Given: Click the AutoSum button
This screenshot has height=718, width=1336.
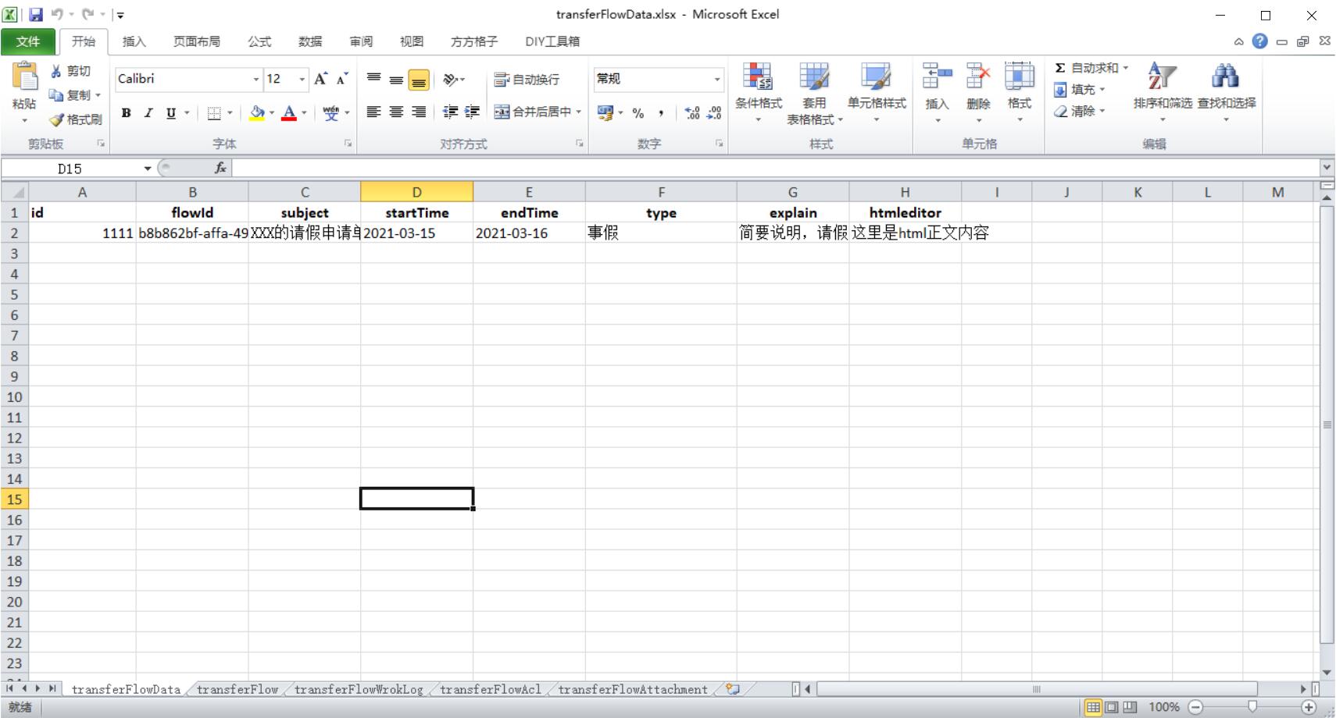Looking at the screenshot, I should click(x=1087, y=68).
